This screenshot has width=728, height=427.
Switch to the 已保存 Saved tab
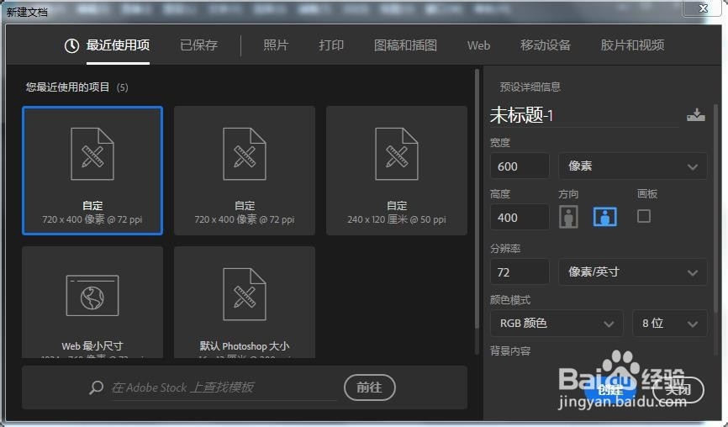(x=198, y=45)
